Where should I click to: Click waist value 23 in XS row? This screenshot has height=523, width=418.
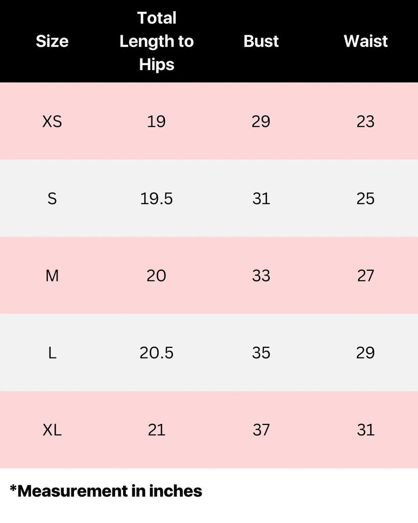[x=365, y=122]
